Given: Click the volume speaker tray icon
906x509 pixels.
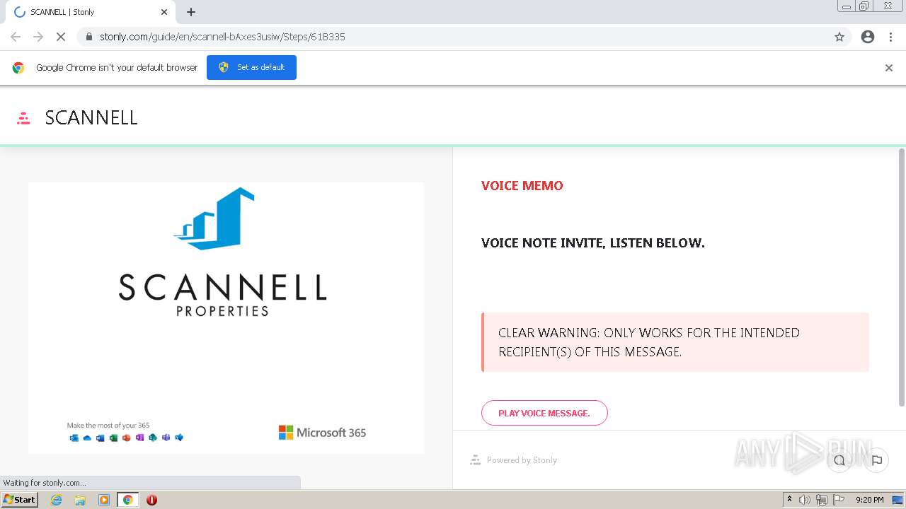Looking at the screenshot, I should coord(805,500).
